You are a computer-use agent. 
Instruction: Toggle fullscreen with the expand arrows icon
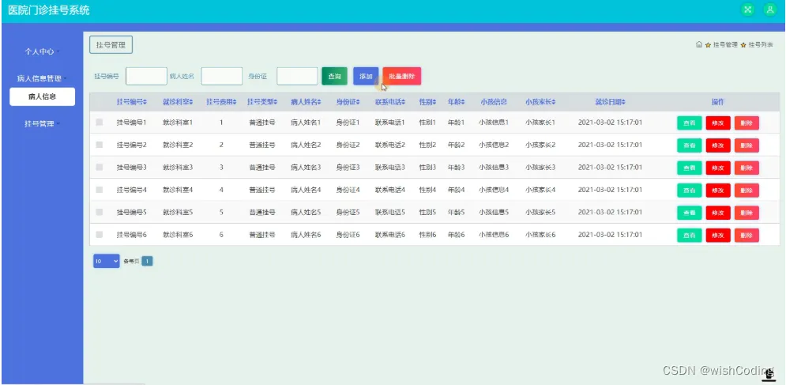tap(748, 9)
